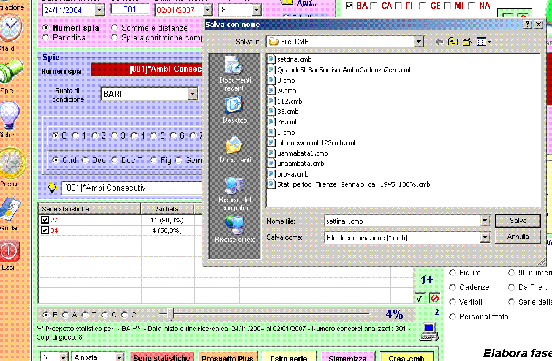Open Sistemi lightbulb icon in sidebar
The image size is (552, 361).
[x=9, y=116]
